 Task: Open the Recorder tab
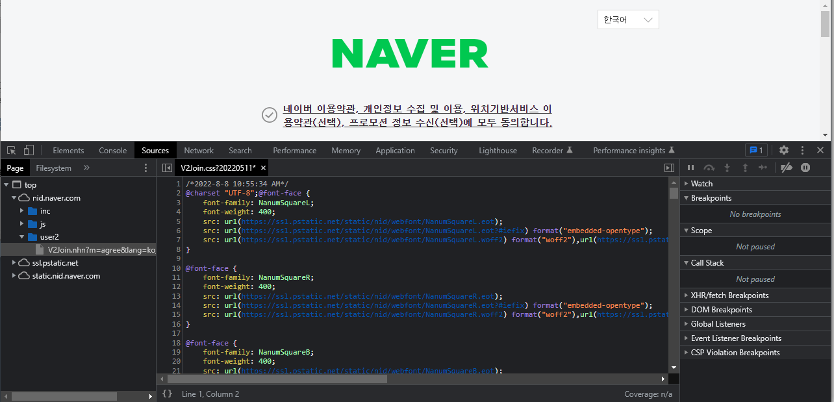tap(553, 150)
